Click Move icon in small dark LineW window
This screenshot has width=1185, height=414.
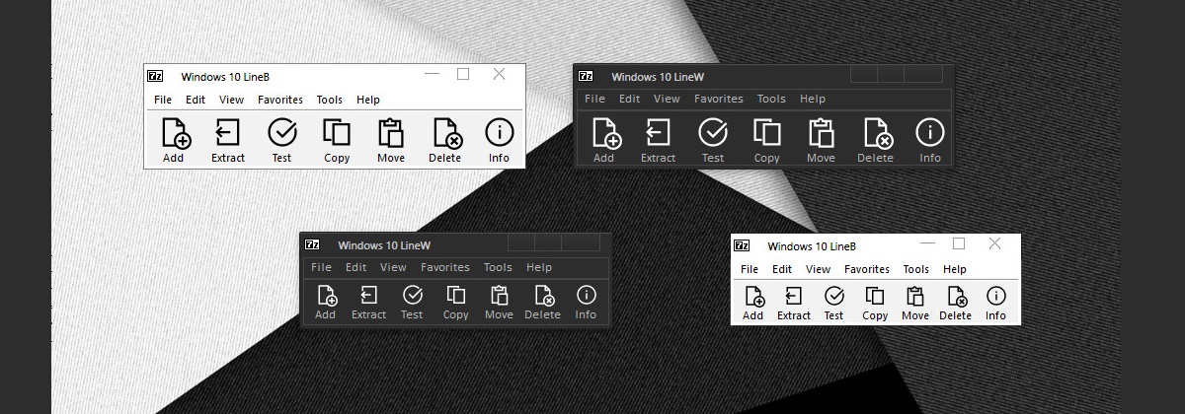click(500, 295)
